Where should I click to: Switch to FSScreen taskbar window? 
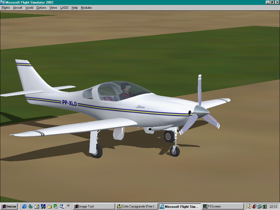coord(223,206)
